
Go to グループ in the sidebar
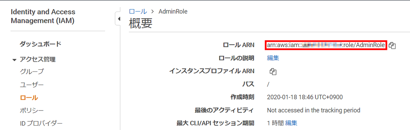(32, 71)
